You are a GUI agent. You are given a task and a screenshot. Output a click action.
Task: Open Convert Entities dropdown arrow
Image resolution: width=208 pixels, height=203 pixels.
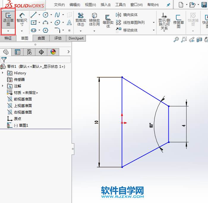pos(94,31)
